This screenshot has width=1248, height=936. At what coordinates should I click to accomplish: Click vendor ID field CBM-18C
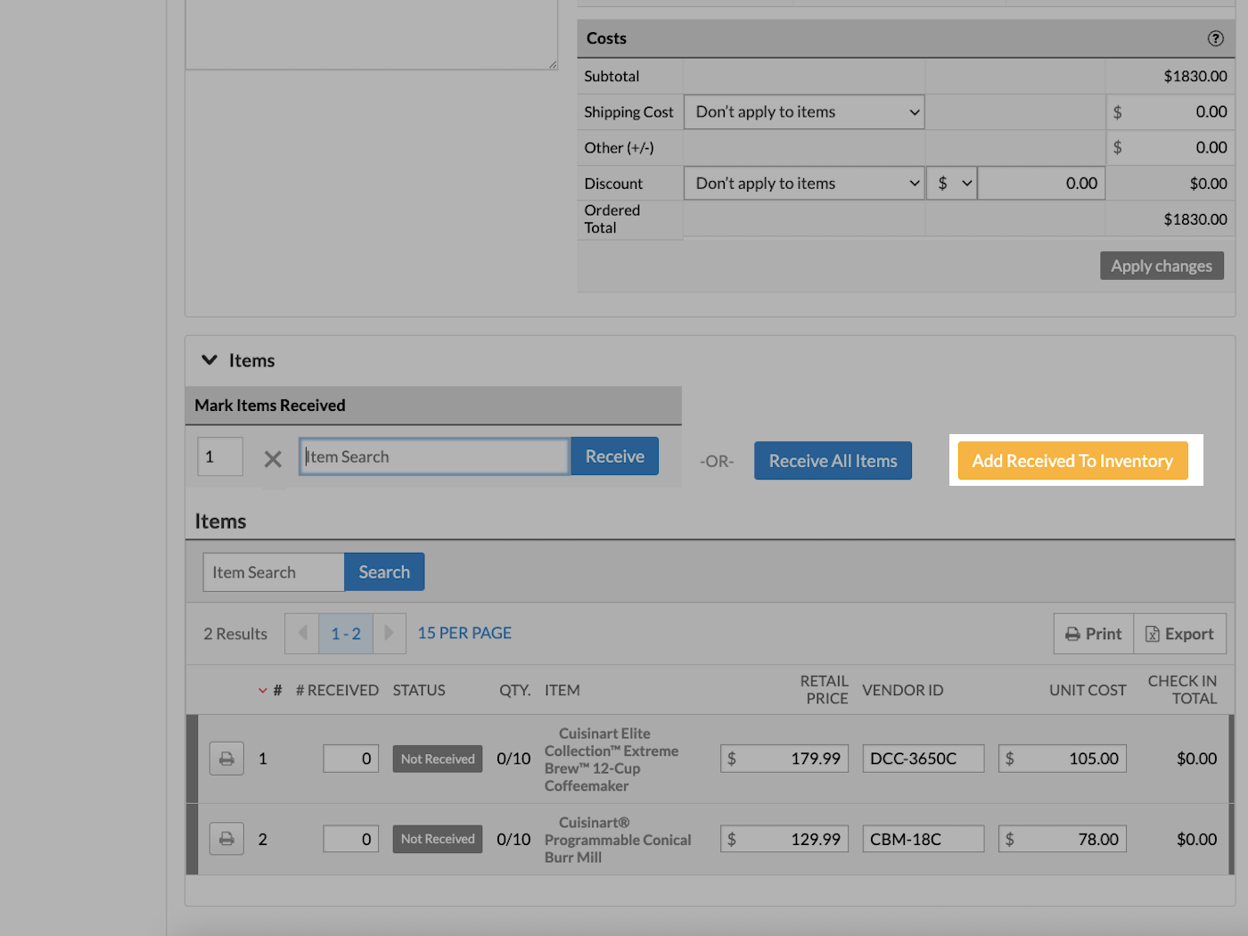click(x=923, y=839)
